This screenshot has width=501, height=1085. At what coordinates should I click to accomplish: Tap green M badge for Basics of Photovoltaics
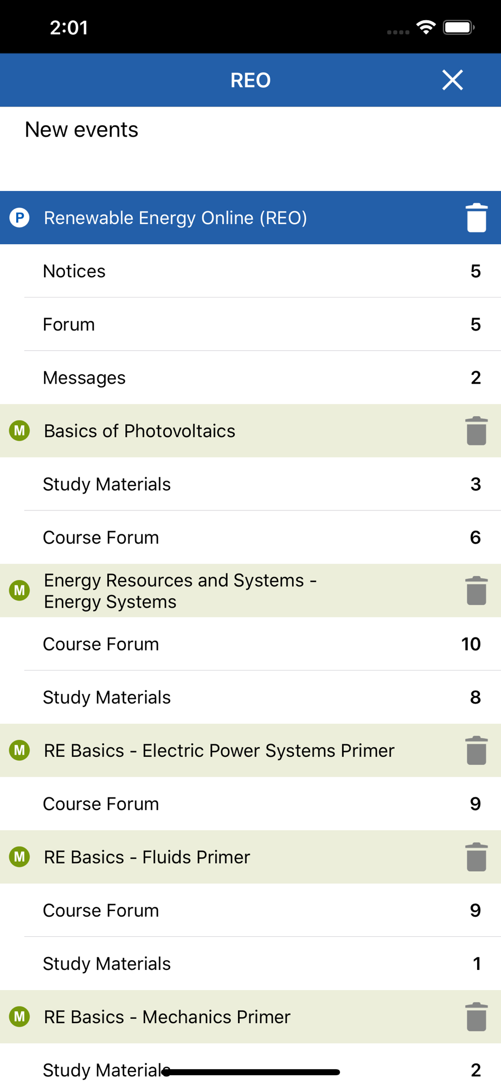[20, 431]
